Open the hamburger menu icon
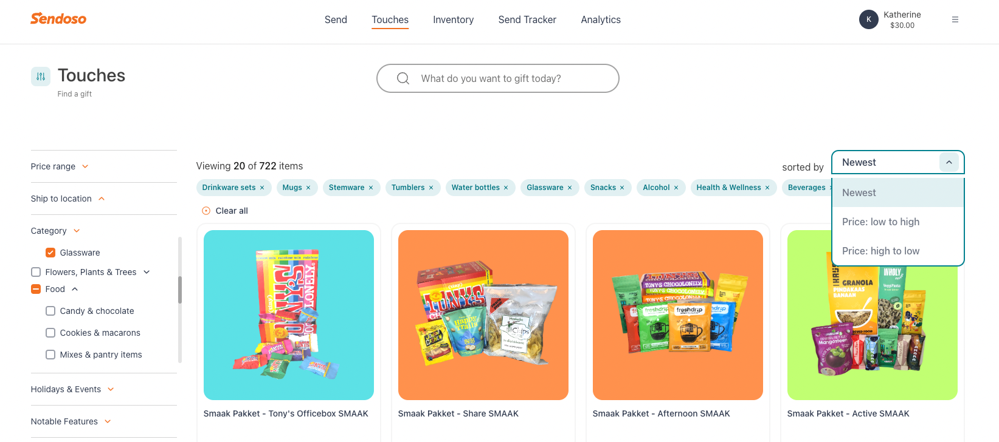The image size is (999, 442). tap(955, 19)
